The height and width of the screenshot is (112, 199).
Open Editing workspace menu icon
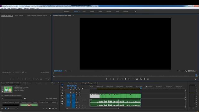[x=80, y=12]
